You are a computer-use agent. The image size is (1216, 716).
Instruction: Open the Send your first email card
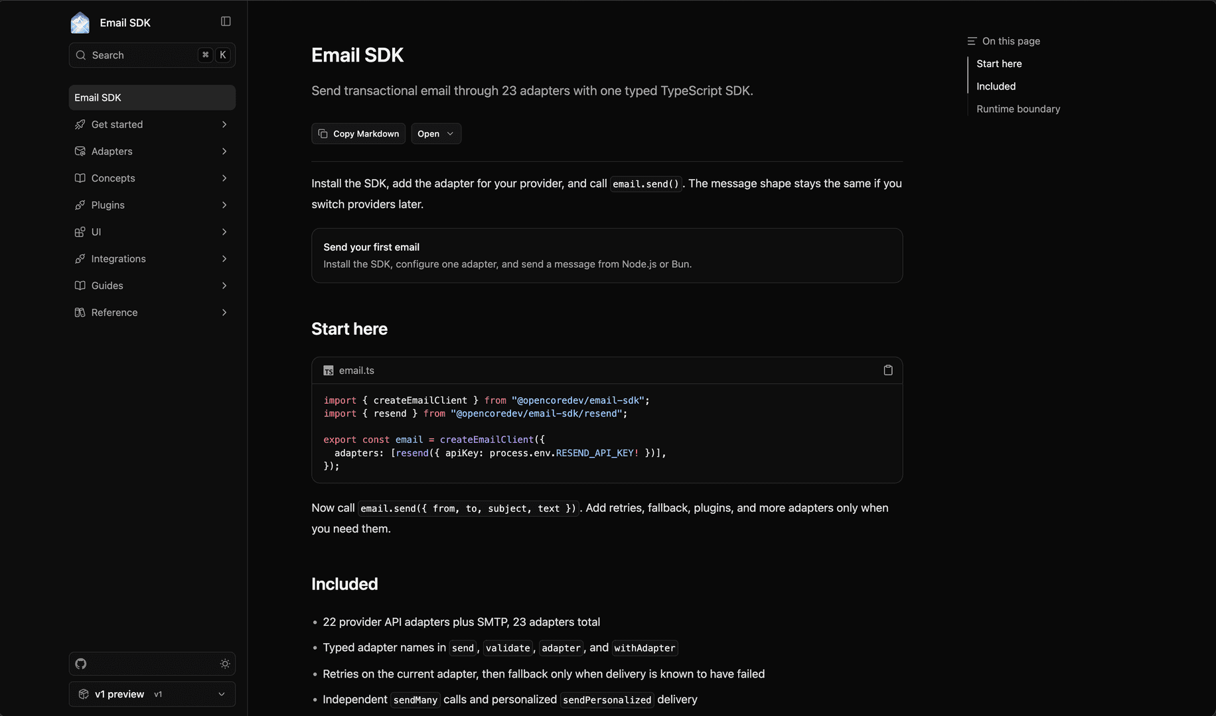click(607, 255)
